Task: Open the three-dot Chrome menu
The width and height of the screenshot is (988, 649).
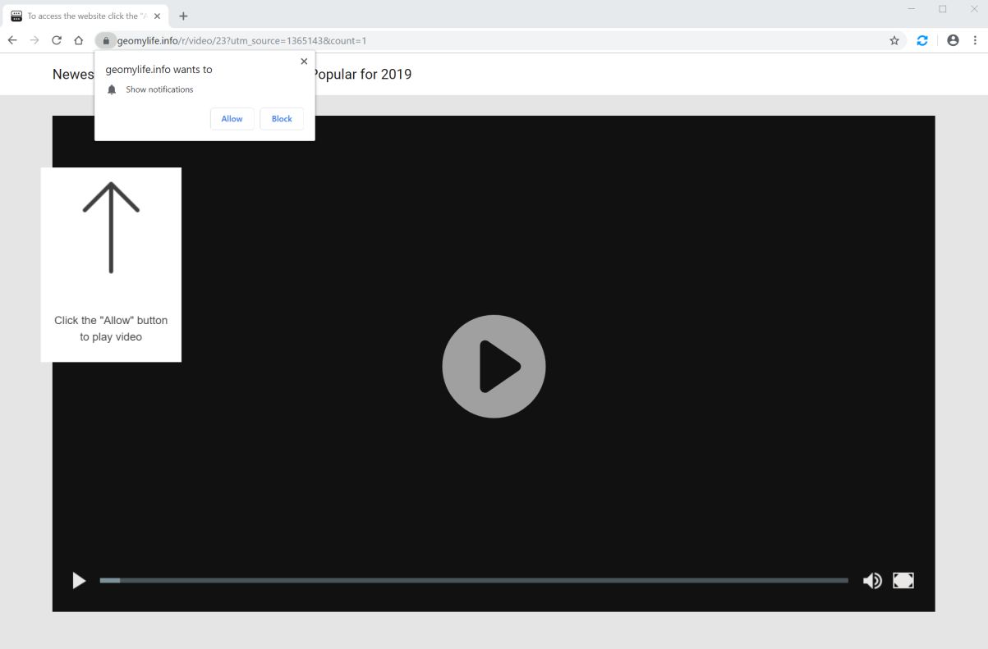Action: click(x=975, y=39)
